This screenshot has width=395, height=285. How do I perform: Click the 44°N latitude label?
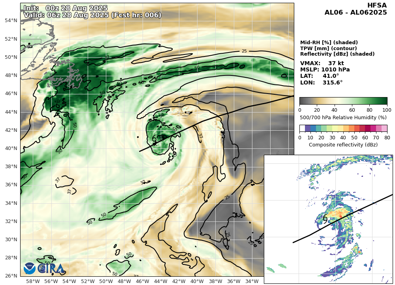(11, 112)
